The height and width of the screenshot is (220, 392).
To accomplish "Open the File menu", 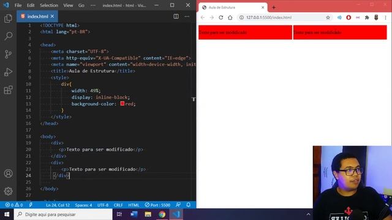I will point(18,5).
